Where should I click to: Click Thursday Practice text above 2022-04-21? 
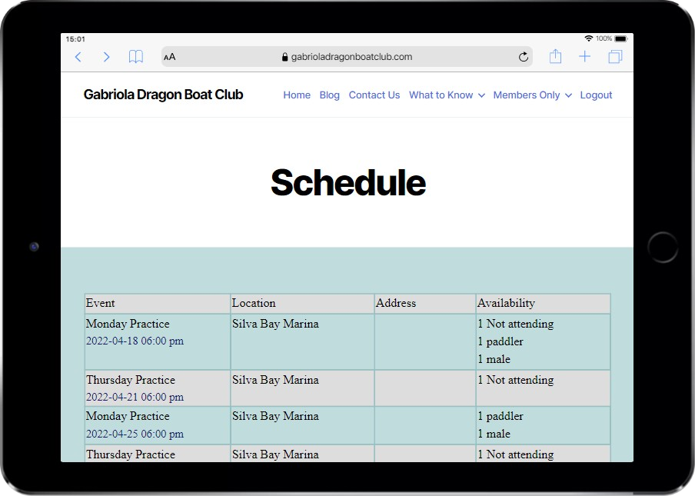pos(131,380)
